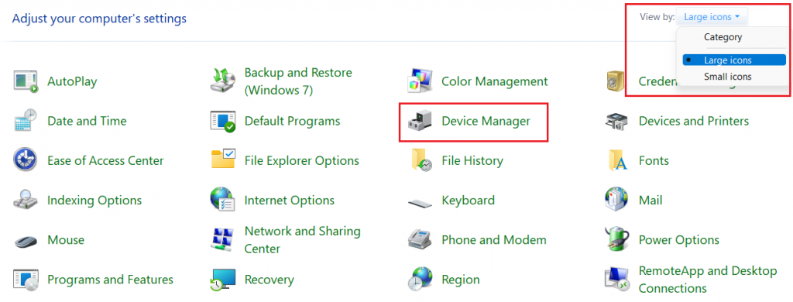Viewport: 793px width, 302px height.
Task: Open the Device Manager icon
Action: tap(421, 122)
